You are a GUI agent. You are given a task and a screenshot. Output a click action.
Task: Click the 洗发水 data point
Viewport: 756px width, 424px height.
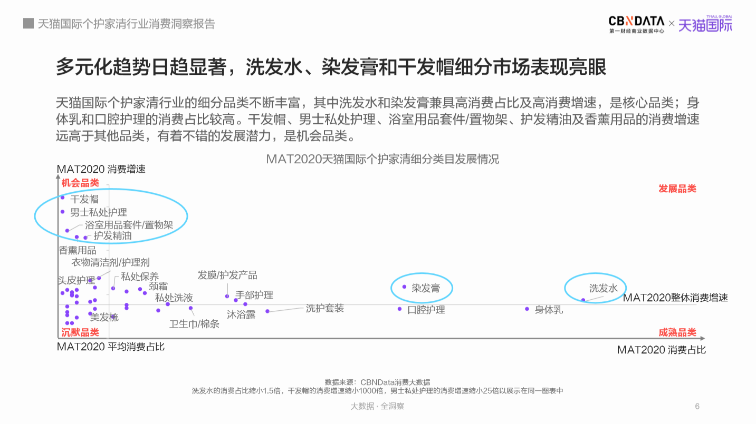point(583,300)
